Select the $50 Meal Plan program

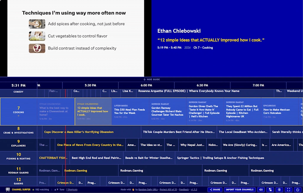tap(130, 111)
